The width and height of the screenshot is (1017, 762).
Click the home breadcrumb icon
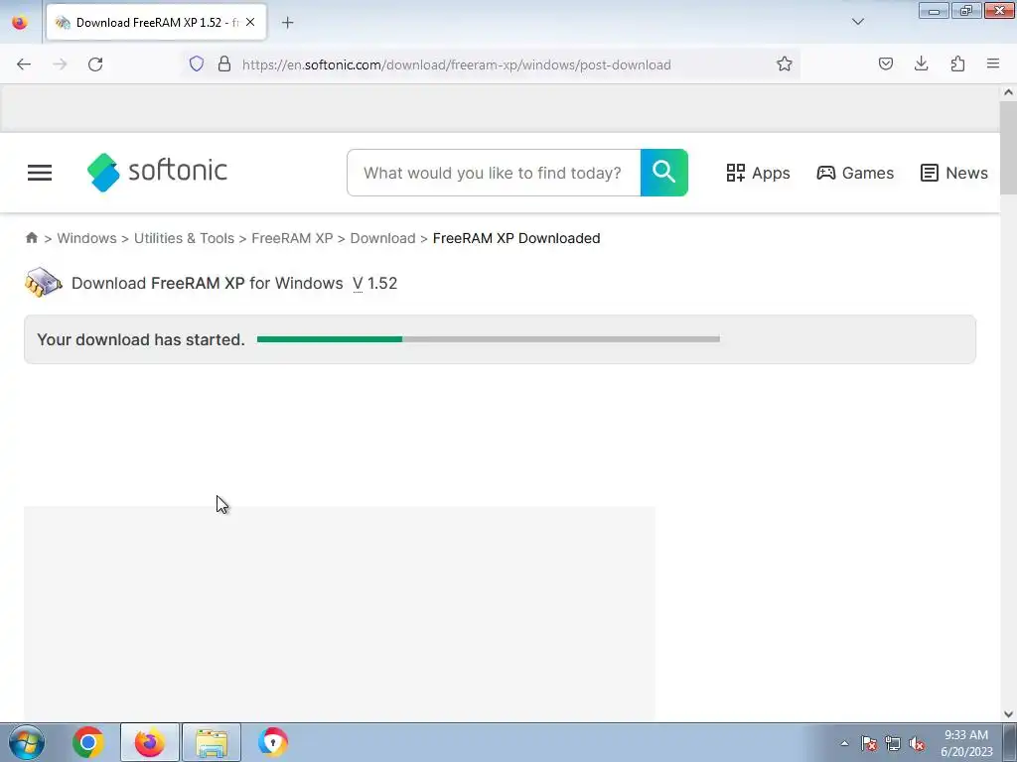(x=31, y=238)
